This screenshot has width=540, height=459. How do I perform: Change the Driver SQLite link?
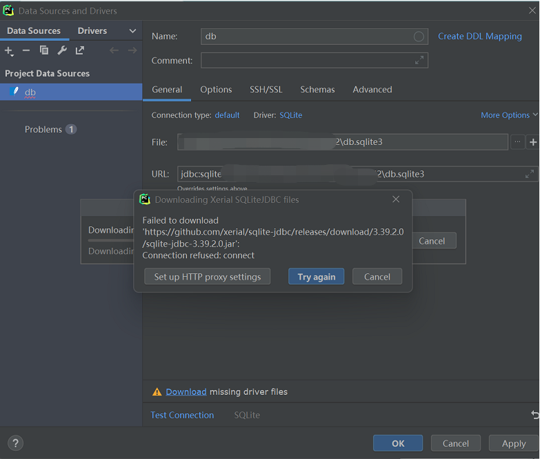click(x=290, y=115)
